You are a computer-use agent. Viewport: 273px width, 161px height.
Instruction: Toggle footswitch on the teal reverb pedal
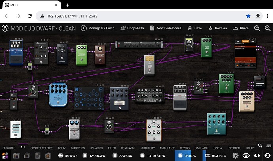[216, 131]
